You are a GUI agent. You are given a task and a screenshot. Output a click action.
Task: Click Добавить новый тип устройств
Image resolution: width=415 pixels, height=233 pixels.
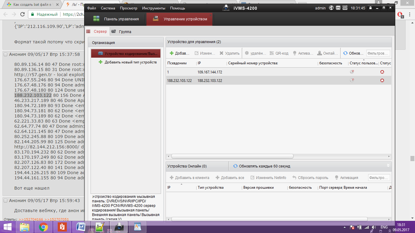(x=128, y=62)
